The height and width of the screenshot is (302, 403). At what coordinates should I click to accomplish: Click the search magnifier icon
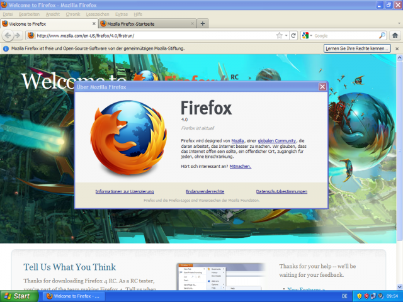[x=382, y=35]
